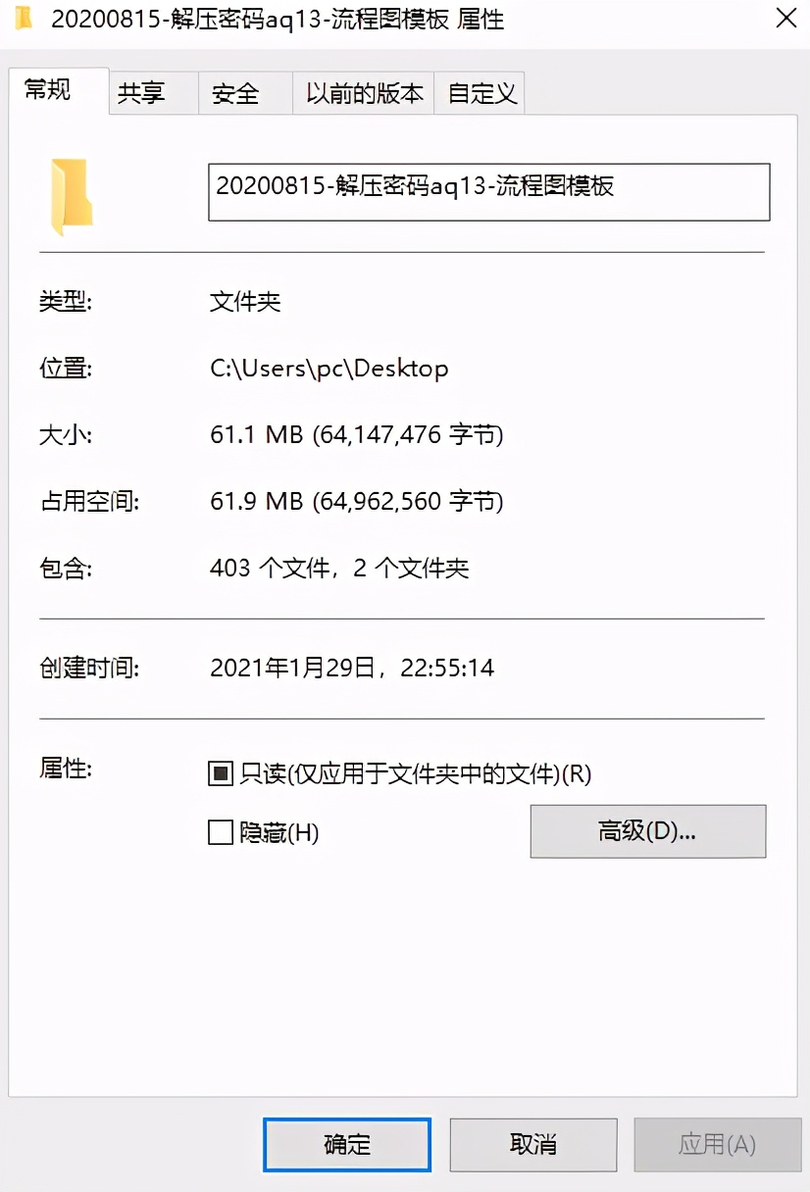This screenshot has height=1192, width=810.
Task: Click the type value 文件夹
Action: click(x=245, y=302)
